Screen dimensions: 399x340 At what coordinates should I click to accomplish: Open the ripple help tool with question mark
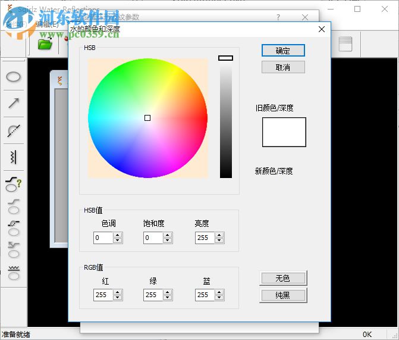click(x=13, y=184)
